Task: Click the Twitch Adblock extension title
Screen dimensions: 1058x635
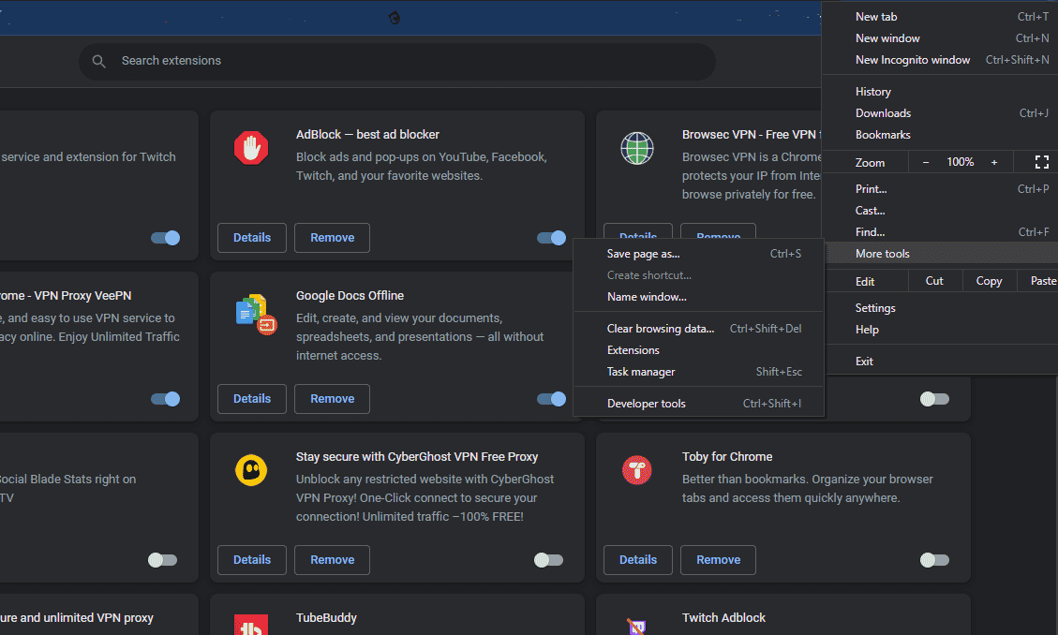Action: point(723,617)
